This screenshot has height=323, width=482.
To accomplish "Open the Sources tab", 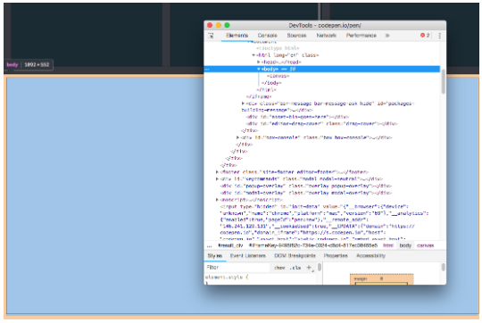I will (296, 36).
